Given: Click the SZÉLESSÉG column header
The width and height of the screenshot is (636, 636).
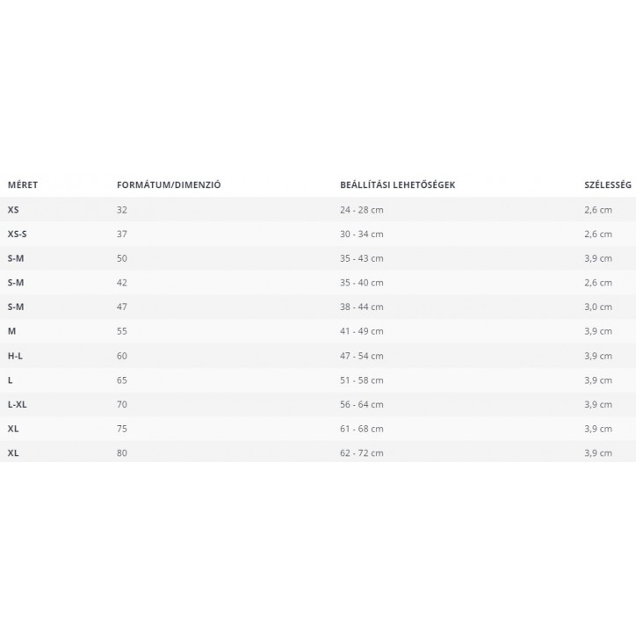Looking at the screenshot, I should pos(608,185).
